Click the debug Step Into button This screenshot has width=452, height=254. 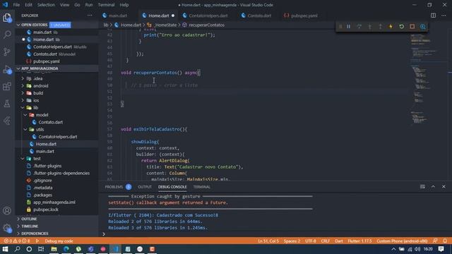tap(370, 27)
